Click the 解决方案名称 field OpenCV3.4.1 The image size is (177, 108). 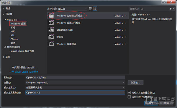click(x=75, y=93)
